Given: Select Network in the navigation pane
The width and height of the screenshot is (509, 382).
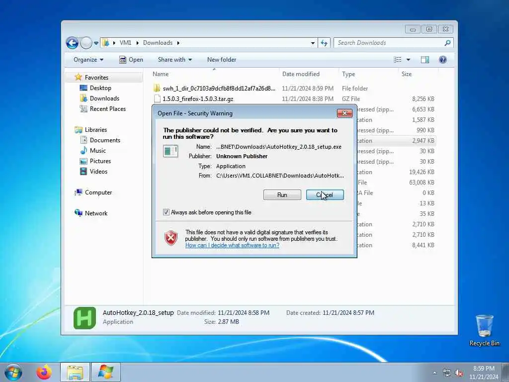Looking at the screenshot, I should tap(96, 213).
